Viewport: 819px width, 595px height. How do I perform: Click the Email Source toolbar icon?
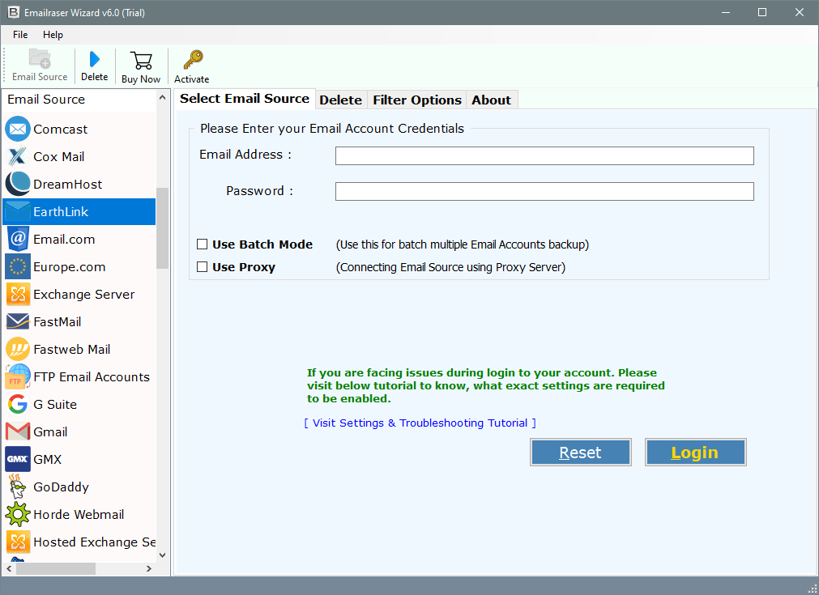40,58
